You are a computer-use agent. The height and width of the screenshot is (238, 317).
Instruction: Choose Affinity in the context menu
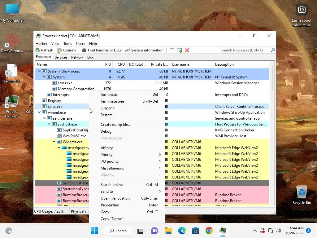(x=127, y=148)
